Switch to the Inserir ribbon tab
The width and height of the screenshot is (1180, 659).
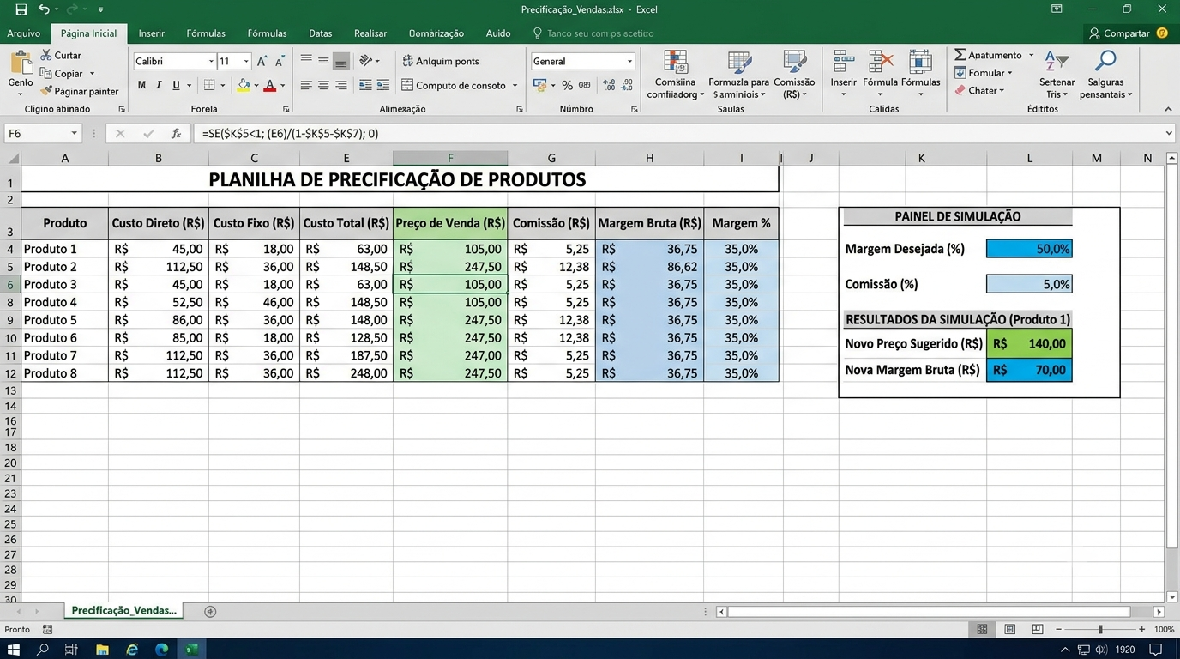pyautogui.click(x=152, y=33)
